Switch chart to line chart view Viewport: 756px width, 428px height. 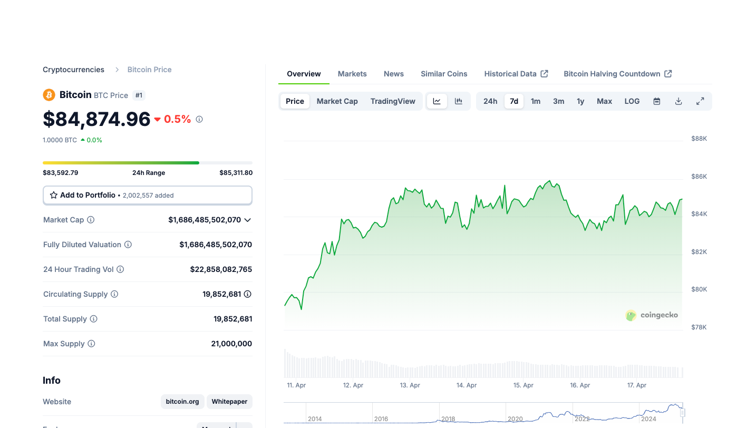[437, 101]
